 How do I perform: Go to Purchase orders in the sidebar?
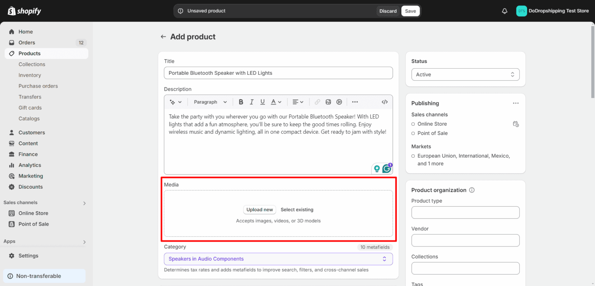click(38, 86)
